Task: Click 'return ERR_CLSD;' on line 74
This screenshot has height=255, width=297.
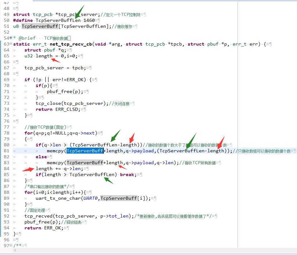Action: pyautogui.click(x=58, y=109)
